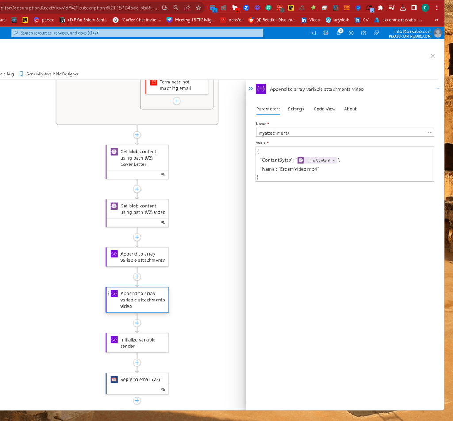Click connection link icon on Reply to email node
The width and height of the screenshot is (453, 421).
coord(163,390)
